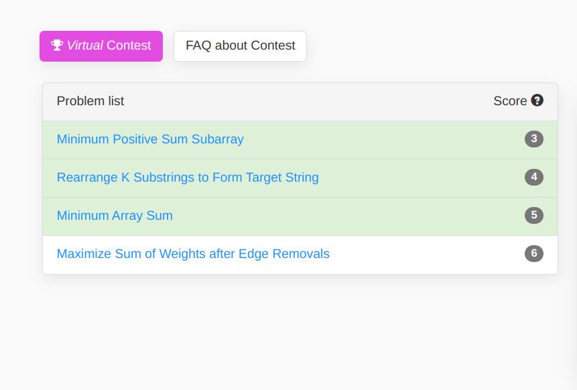Image resolution: width=577 pixels, height=390 pixels.
Task: Open the Score help question mark icon
Action: tap(537, 100)
